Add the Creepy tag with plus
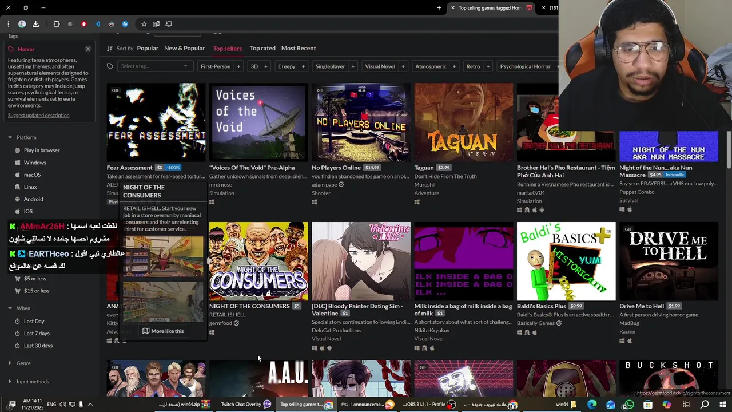The image size is (732, 412). click(x=303, y=66)
